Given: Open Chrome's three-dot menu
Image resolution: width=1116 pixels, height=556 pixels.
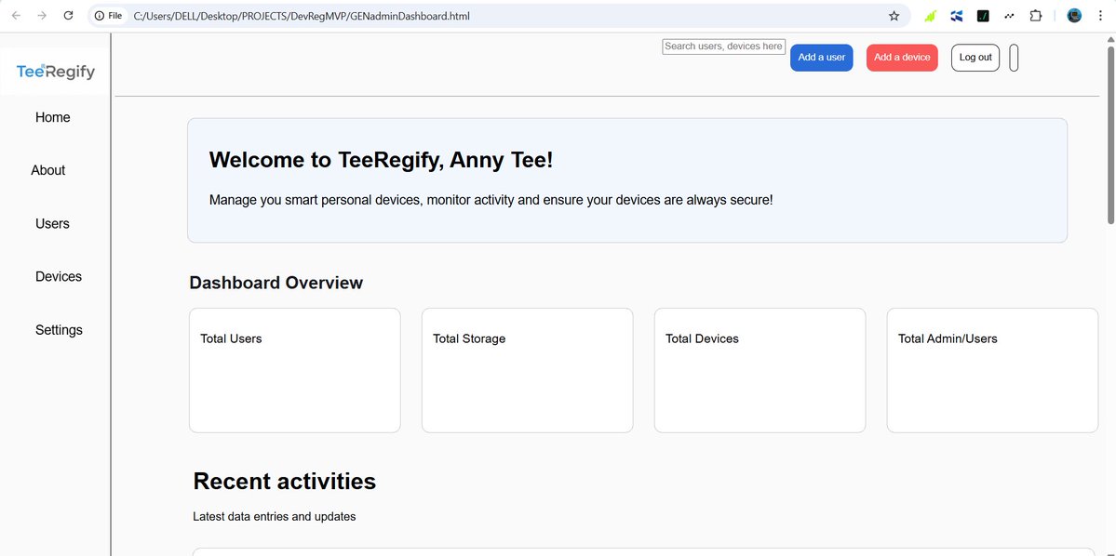Looking at the screenshot, I should click(1100, 16).
